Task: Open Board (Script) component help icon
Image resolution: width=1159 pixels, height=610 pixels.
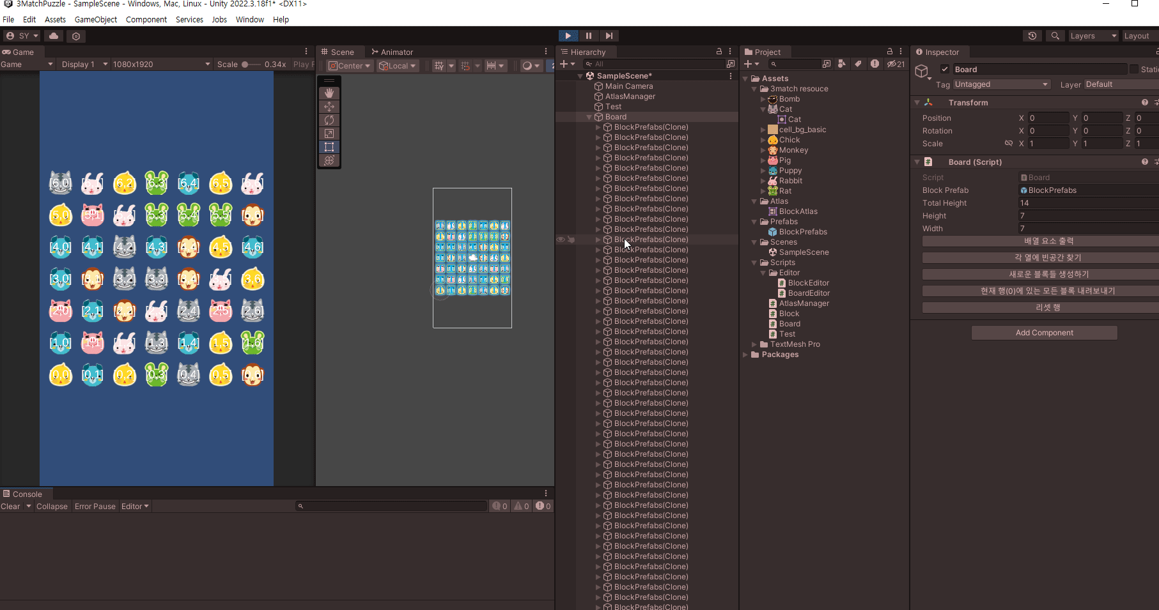Action: coord(1145,162)
